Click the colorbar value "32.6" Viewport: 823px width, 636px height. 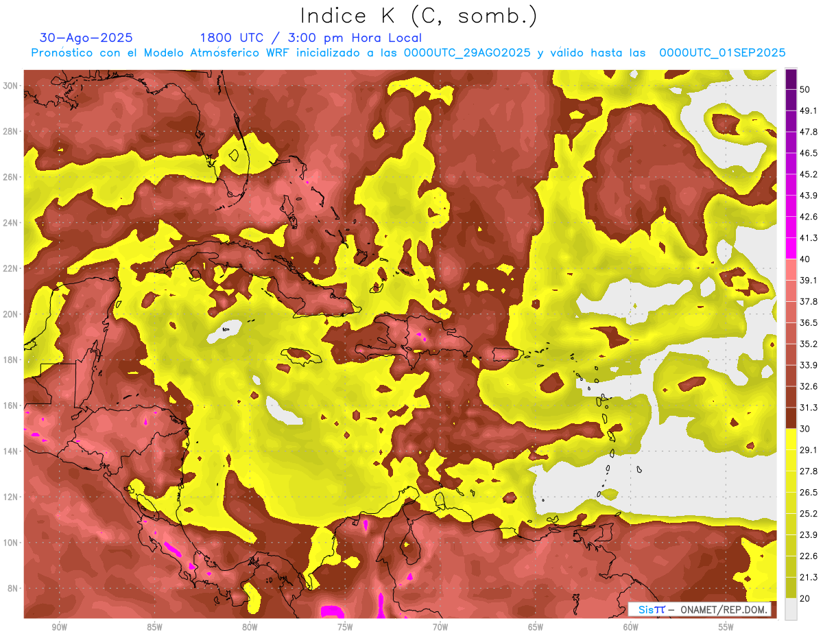(x=808, y=386)
